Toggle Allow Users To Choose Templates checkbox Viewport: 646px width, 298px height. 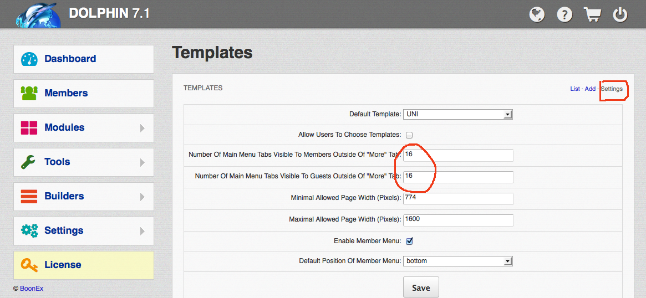[409, 135]
